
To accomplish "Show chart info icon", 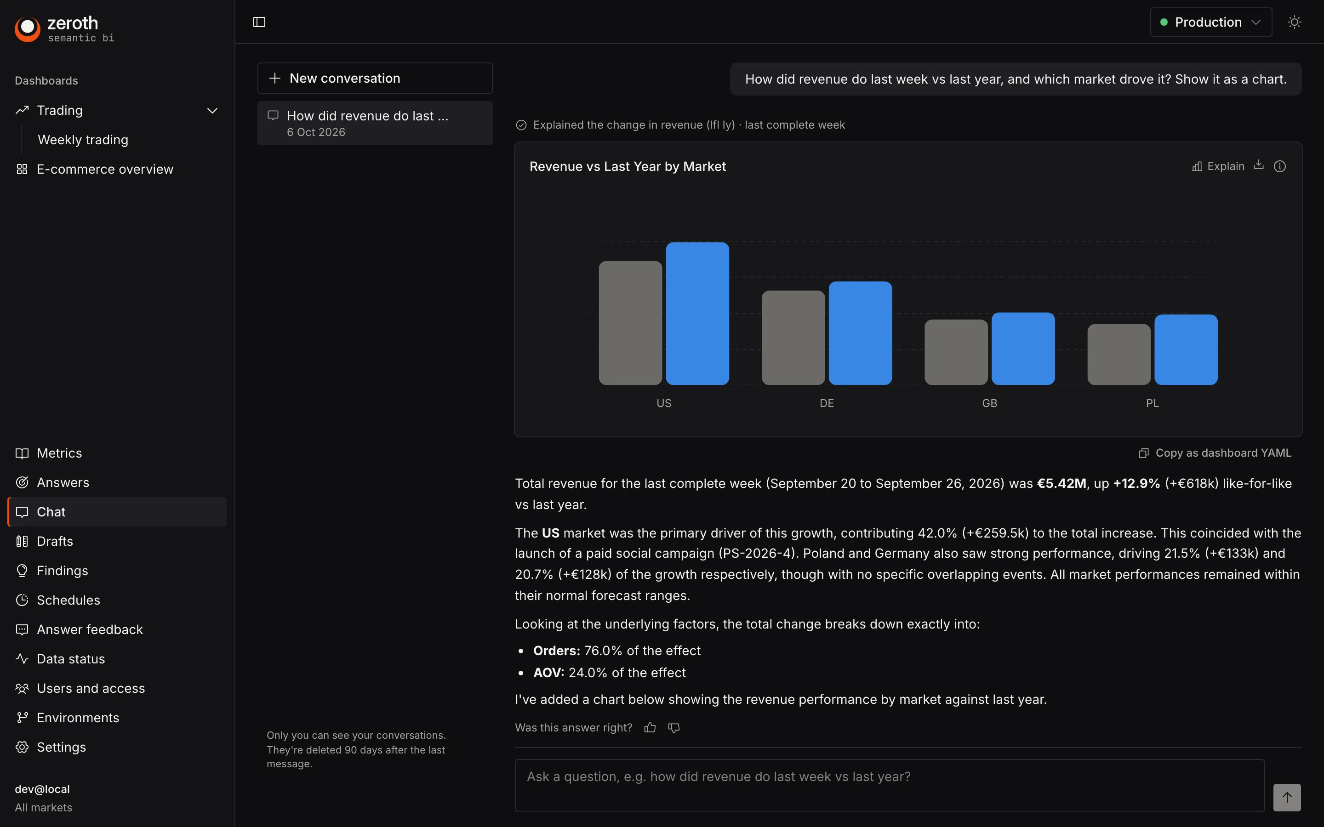I will (1280, 166).
